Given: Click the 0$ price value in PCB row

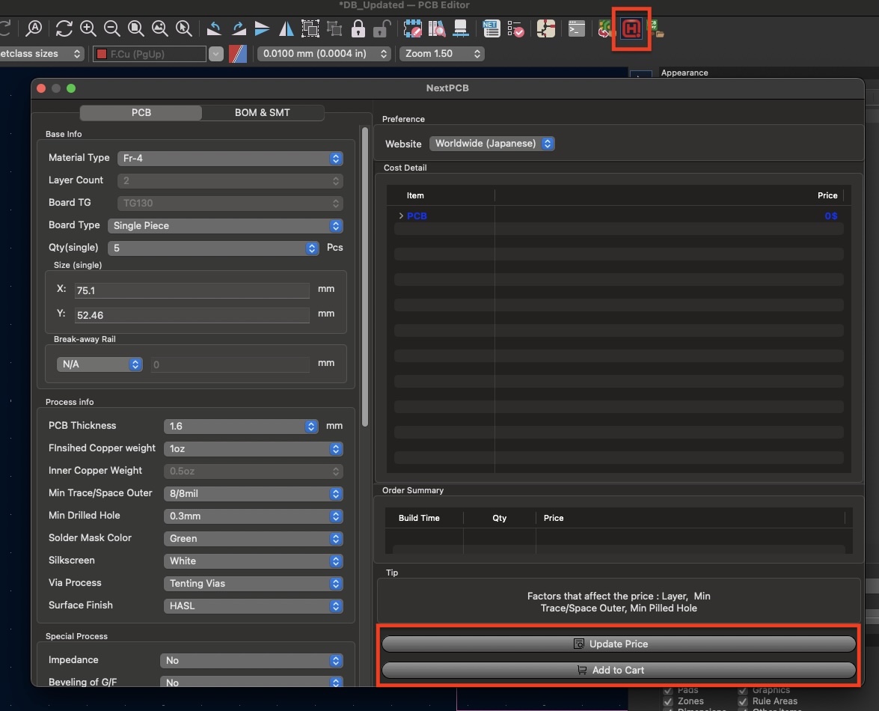Looking at the screenshot, I should (831, 216).
